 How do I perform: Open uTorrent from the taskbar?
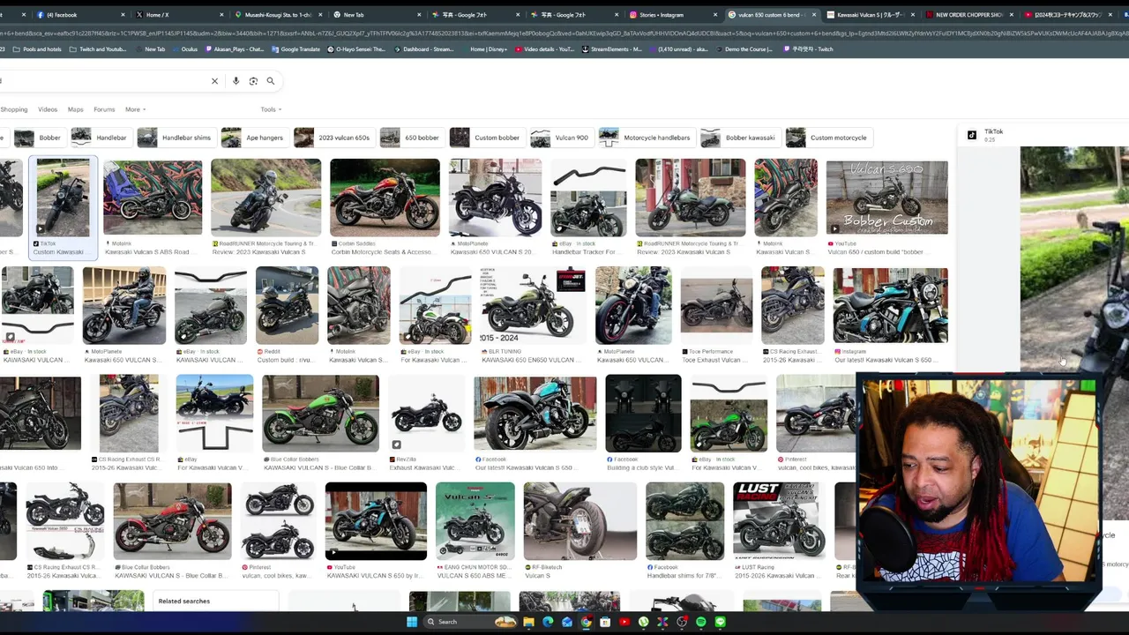pyautogui.click(x=644, y=622)
